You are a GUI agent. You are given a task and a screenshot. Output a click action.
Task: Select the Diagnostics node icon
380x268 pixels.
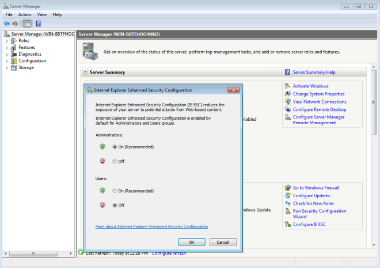tap(14, 54)
